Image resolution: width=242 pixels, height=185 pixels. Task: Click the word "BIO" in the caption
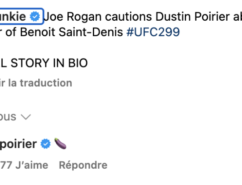[x=78, y=63]
